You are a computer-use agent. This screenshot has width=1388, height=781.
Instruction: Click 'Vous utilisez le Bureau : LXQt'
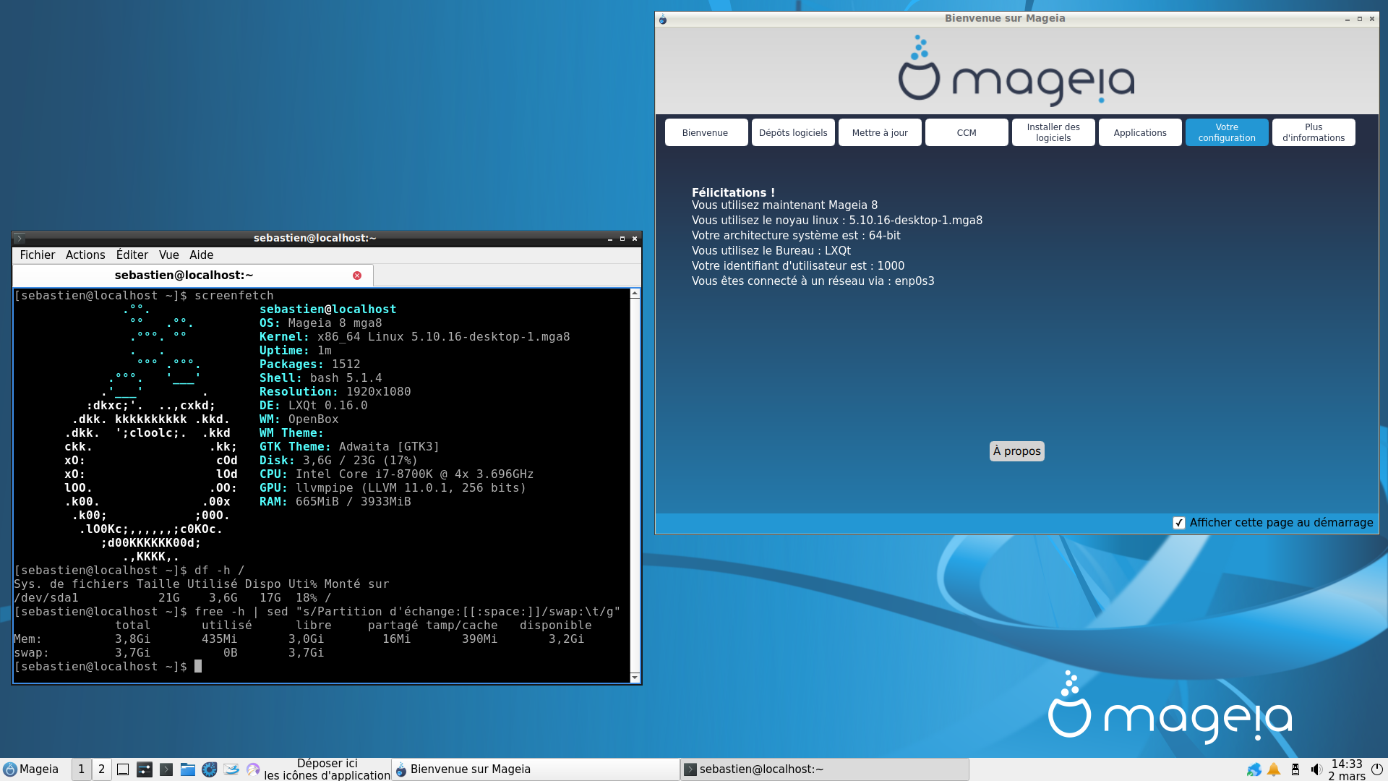(771, 251)
